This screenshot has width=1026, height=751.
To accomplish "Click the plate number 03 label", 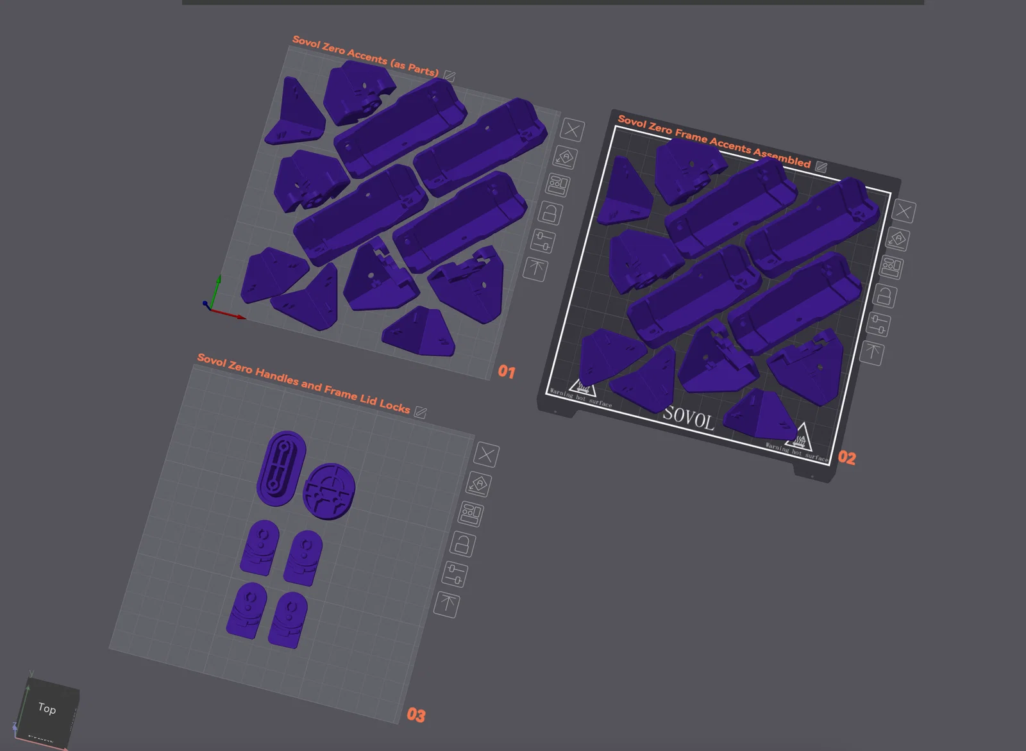I will click(x=416, y=715).
